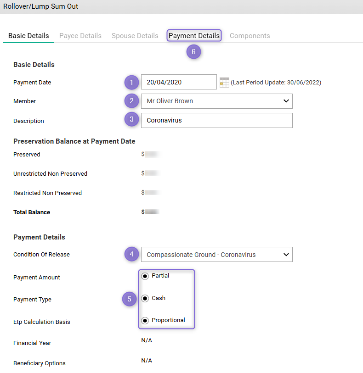Go to the Spouse Details tab

pos(135,36)
